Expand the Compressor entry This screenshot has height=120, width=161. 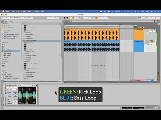[x=23, y=43]
